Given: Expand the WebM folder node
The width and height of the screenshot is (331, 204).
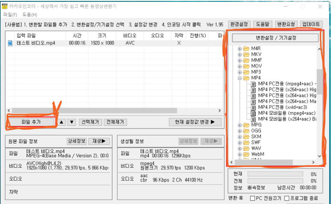Looking at the screenshot, I should point(240,155).
